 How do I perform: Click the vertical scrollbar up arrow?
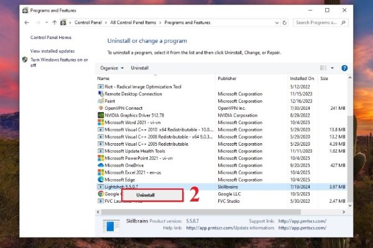tap(350, 78)
